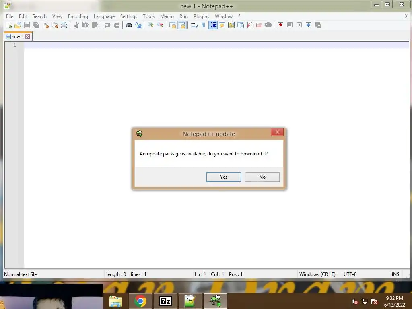The width and height of the screenshot is (412, 309).
Task: Click the 'Windows (CR LF)' status bar entry
Action: point(317,274)
